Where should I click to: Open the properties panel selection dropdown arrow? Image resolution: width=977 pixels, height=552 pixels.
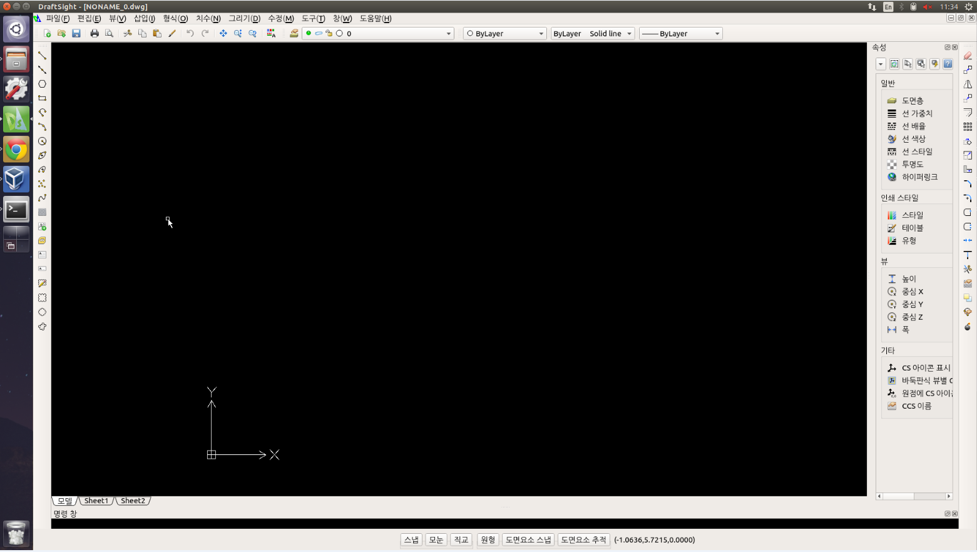click(x=881, y=64)
